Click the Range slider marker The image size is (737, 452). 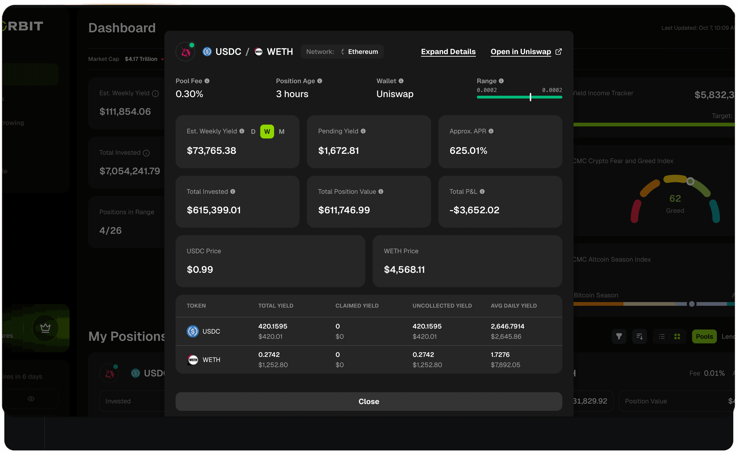530,97
